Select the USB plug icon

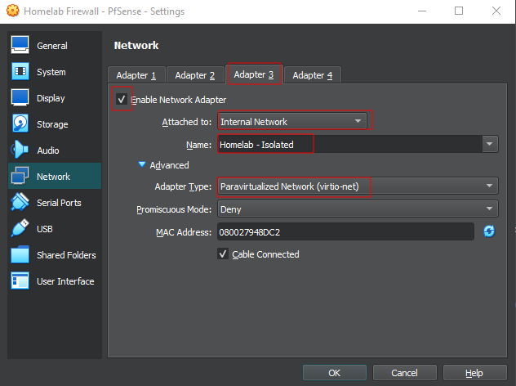click(20, 228)
